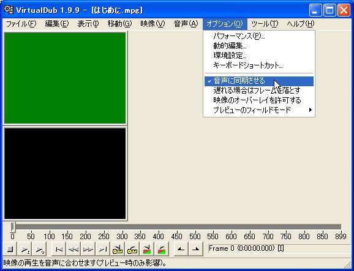Viewport: 354px width, 271px height.
Task: Open the 表示(I) menu
Action: 88,24
